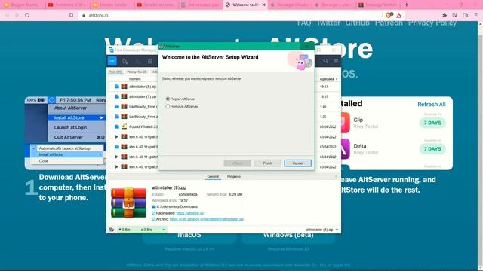Open the Archivo download URL link
The height and width of the screenshot is (271, 483).
coord(207,219)
